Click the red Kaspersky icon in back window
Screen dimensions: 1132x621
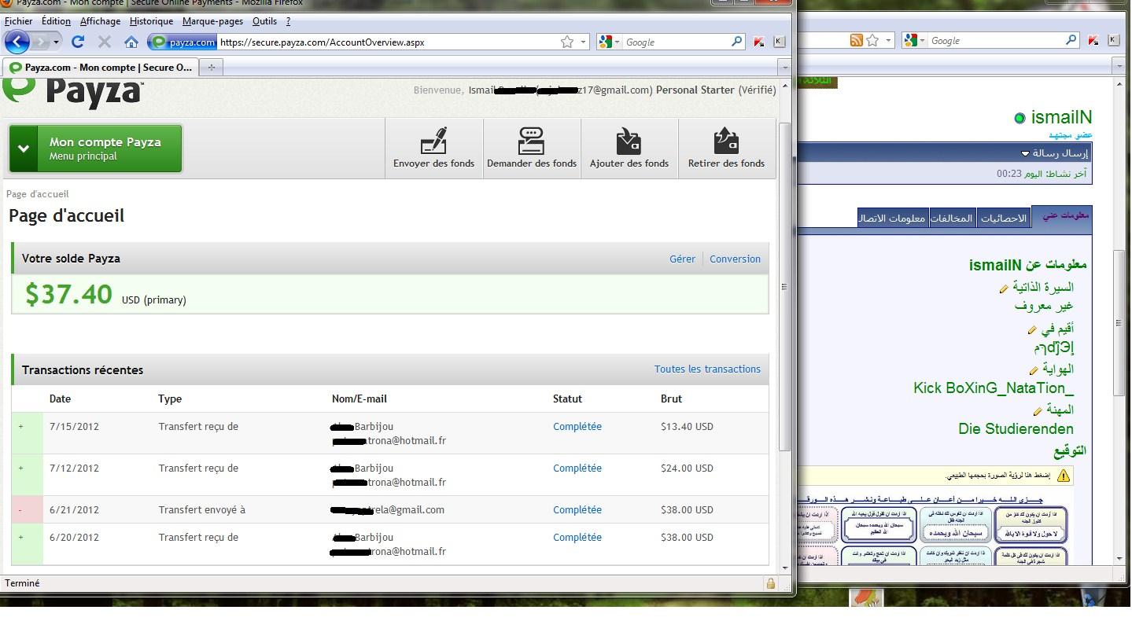tap(1093, 41)
